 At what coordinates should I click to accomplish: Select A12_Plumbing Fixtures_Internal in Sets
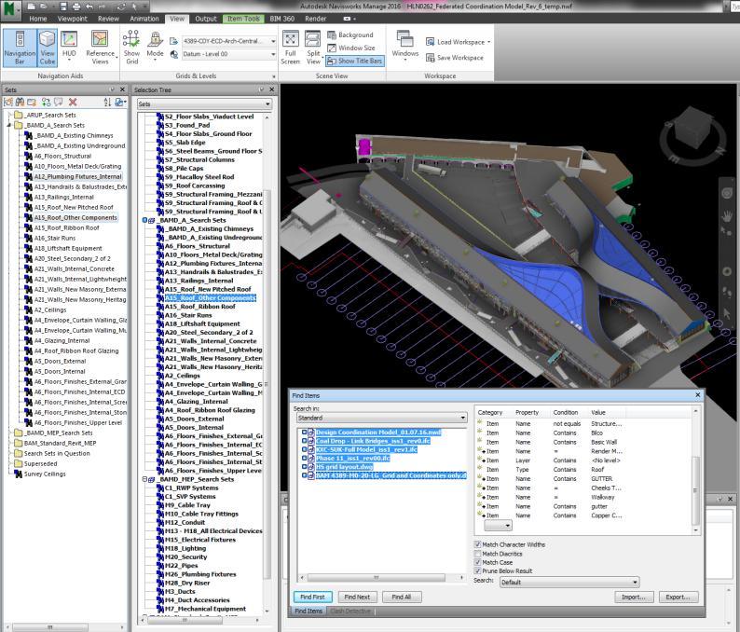click(77, 176)
